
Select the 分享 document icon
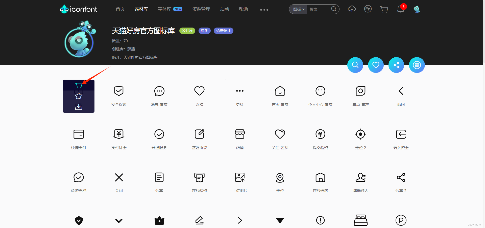[x=159, y=177]
